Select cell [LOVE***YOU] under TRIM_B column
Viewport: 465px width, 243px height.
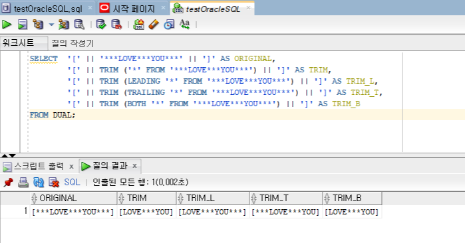352,212
